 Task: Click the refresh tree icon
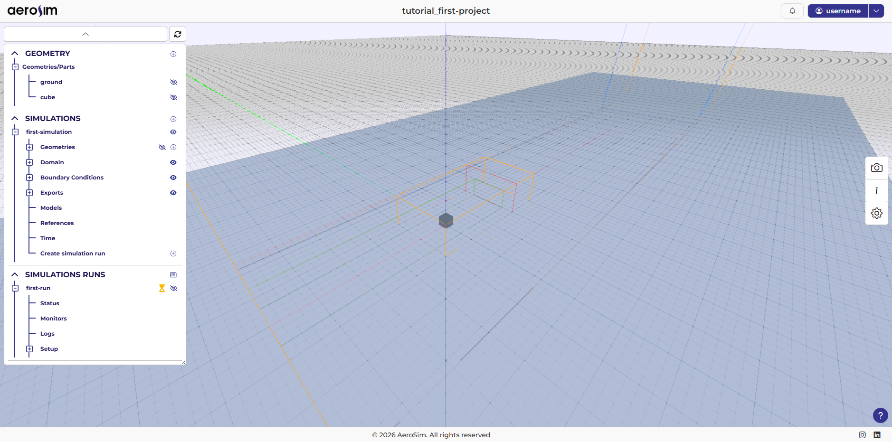178,34
